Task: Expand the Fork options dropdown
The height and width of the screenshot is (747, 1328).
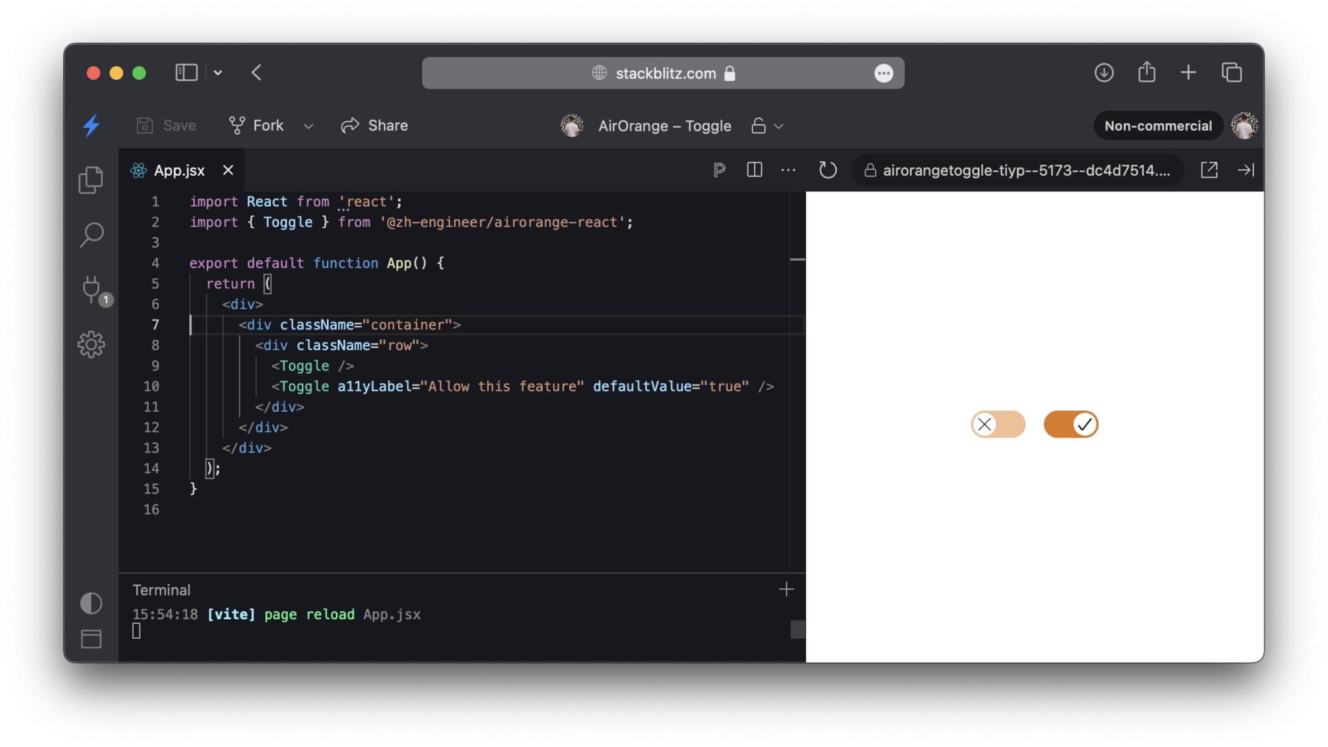Action: tap(309, 126)
